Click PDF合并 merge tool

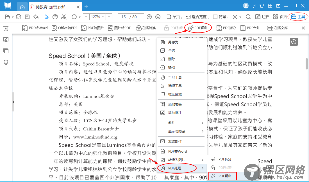pyautogui.click(x=250, y=28)
